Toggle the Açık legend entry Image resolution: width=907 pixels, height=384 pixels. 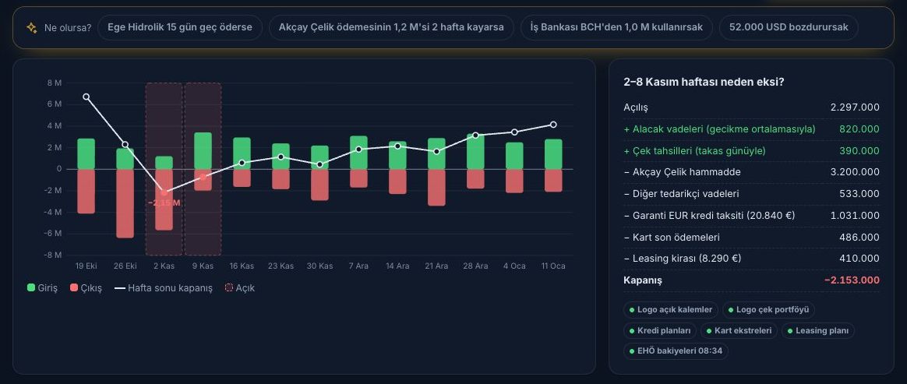[x=240, y=288]
